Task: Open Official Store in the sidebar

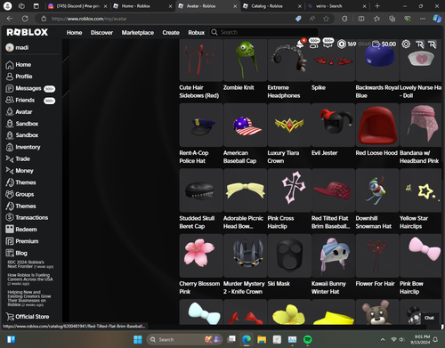Action: [28, 317]
